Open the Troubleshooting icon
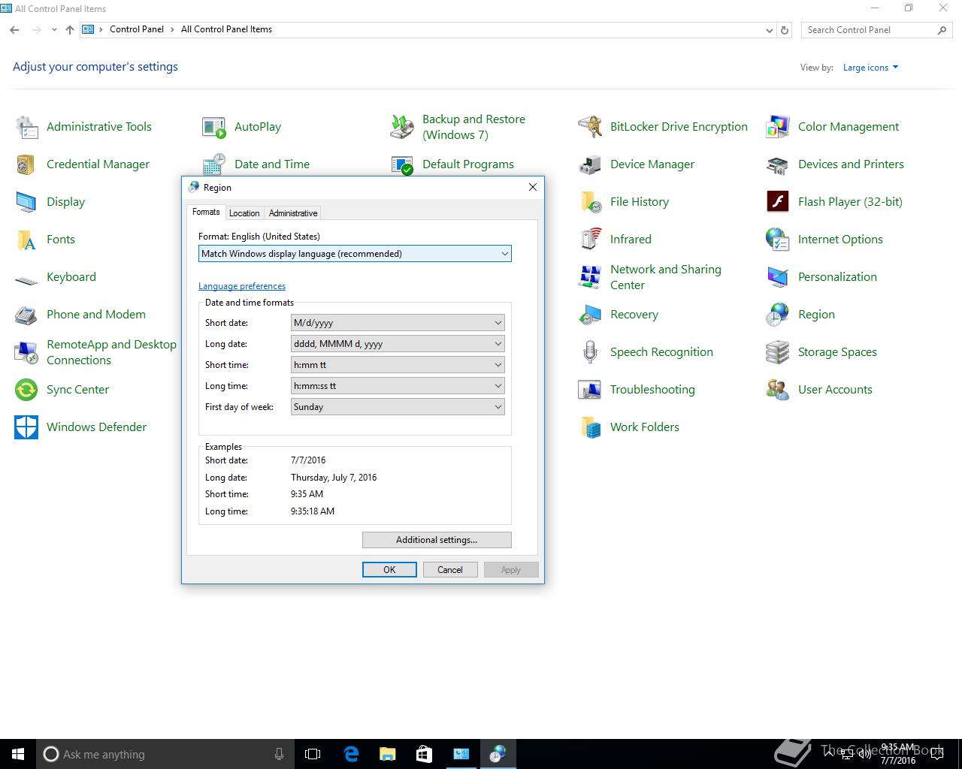The width and height of the screenshot is (962, 769). click(x=590, y=390)
